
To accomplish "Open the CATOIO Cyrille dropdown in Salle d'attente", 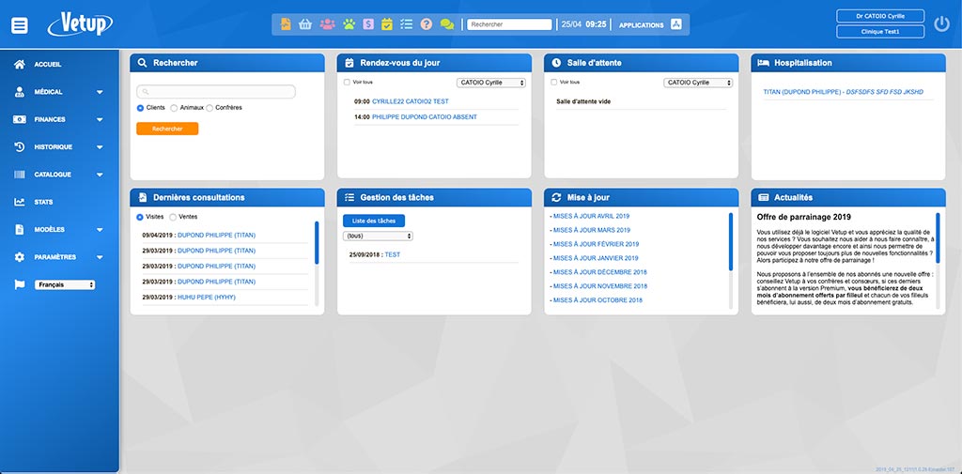I will [698, 83].
